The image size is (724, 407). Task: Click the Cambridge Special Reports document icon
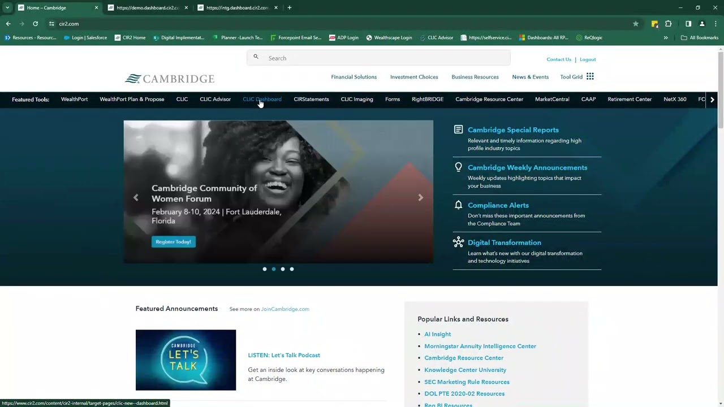coord(458,129)
